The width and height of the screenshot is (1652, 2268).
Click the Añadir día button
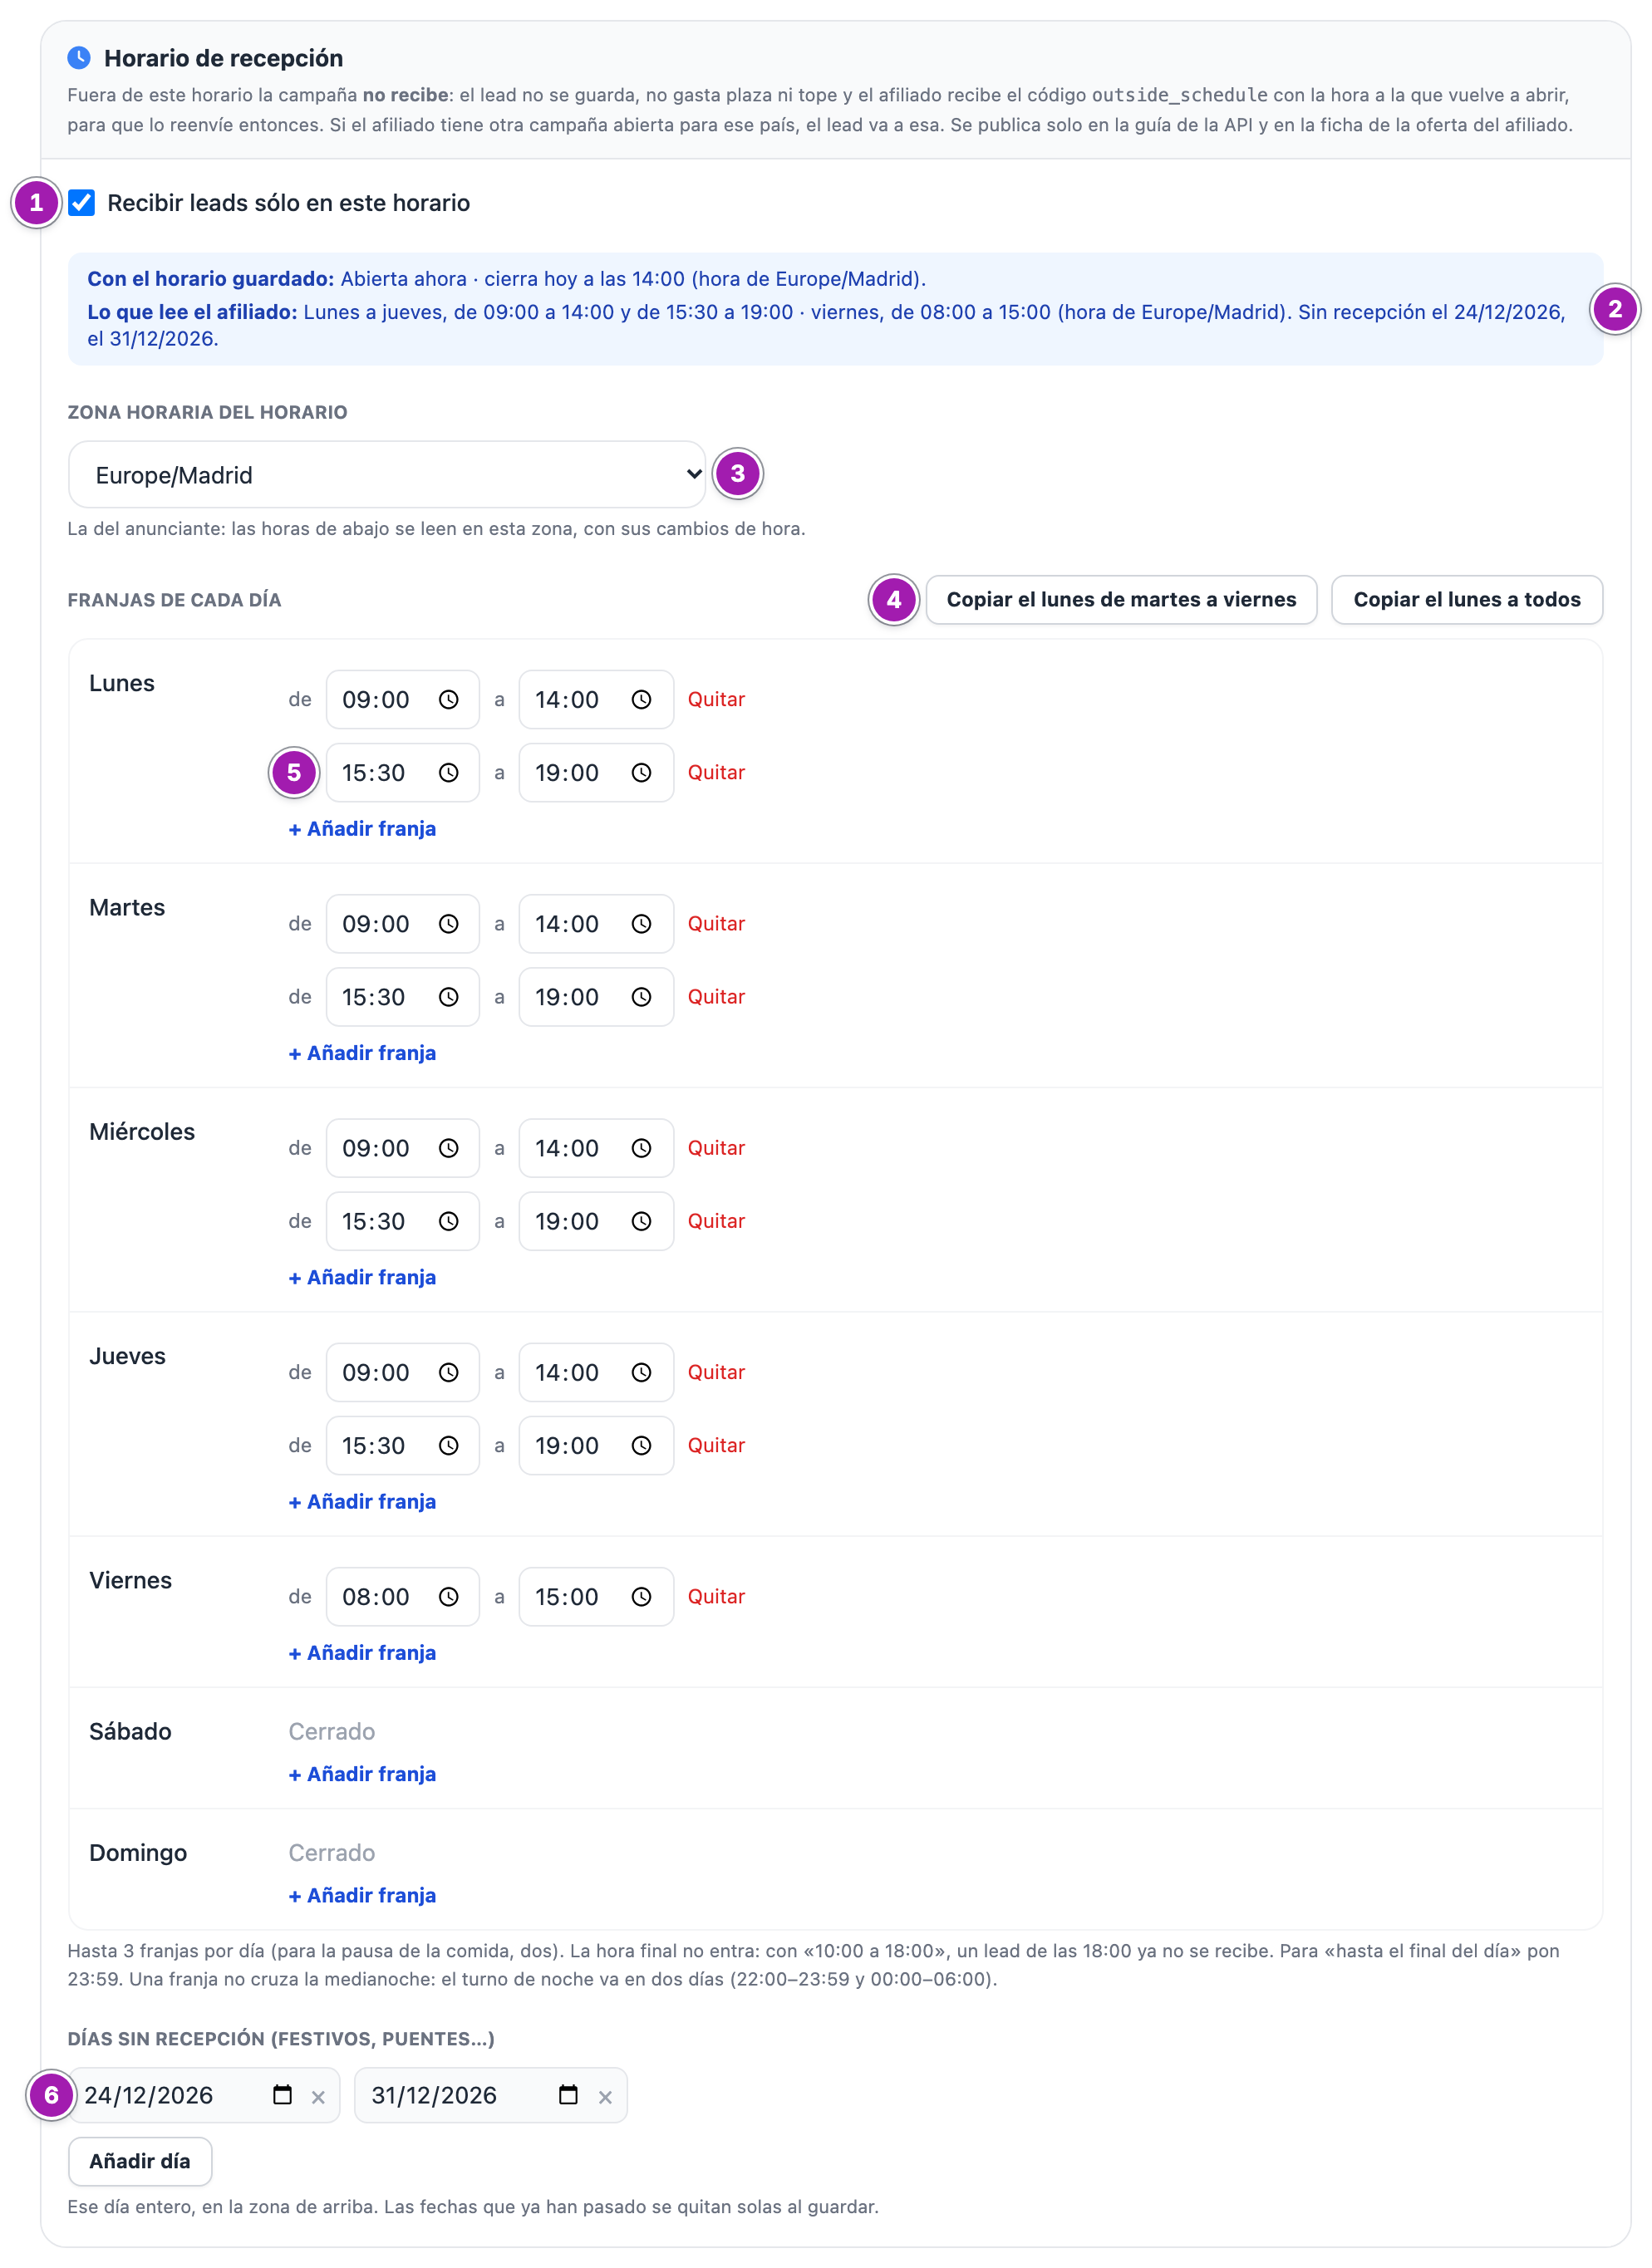[140, 2161]
